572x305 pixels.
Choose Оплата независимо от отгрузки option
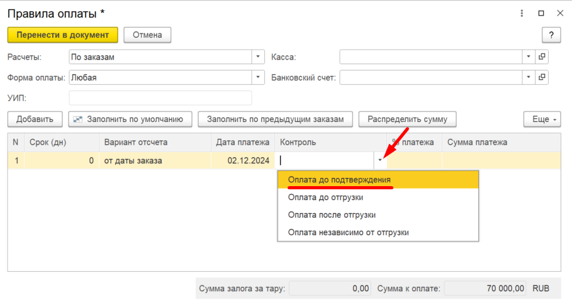378,232
